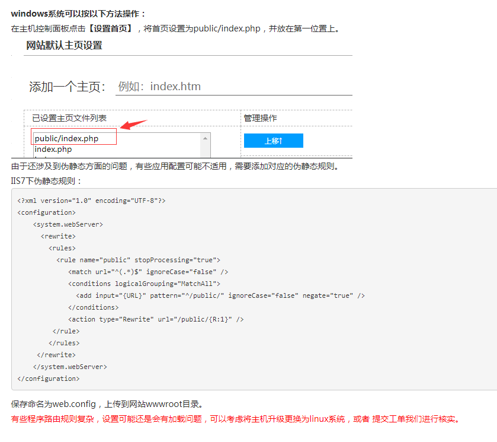Click the file list vertical scrollbar track
This screenshot has width=497, height=442.
pyautogui.click(x=206, y=150)
